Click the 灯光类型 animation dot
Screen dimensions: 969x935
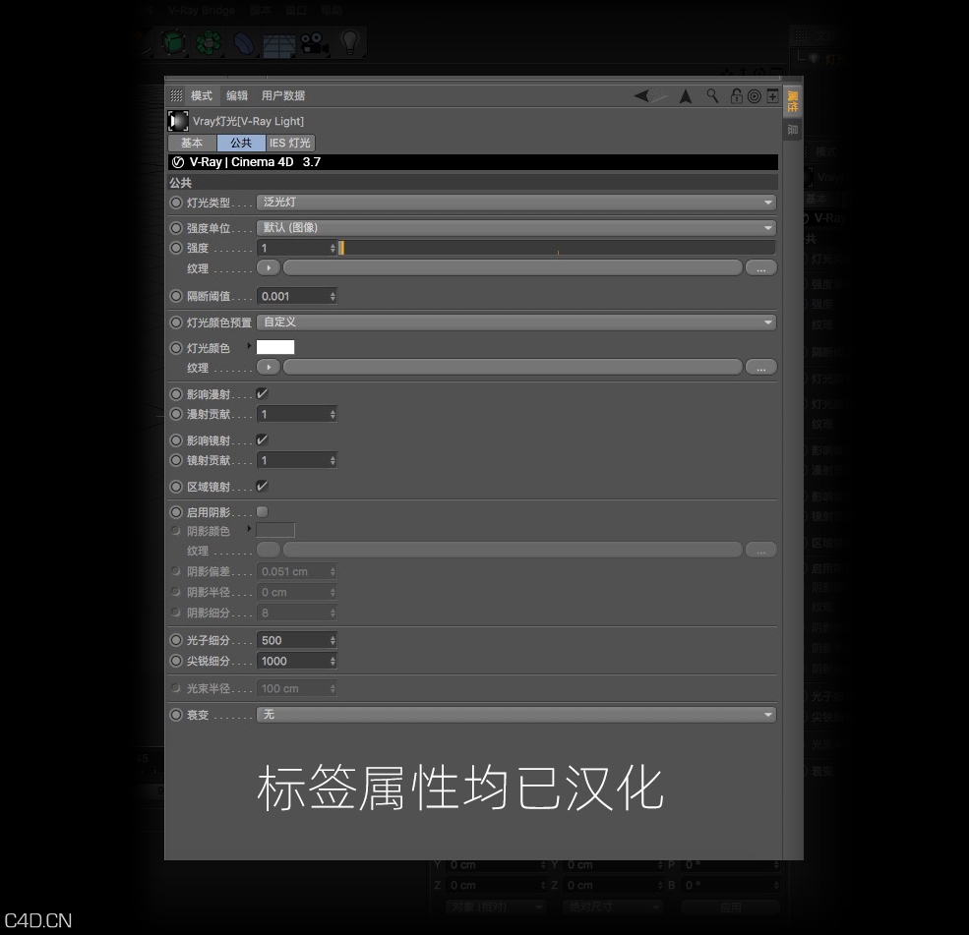[x=176, y=203]
